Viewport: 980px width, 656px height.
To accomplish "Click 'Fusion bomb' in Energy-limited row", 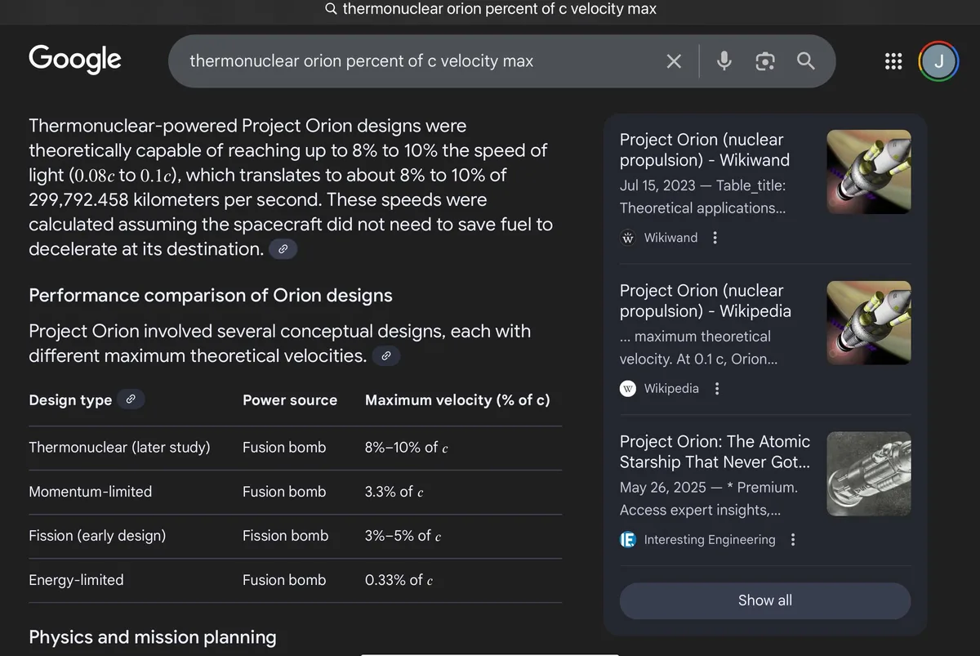I will pos(284,580).
